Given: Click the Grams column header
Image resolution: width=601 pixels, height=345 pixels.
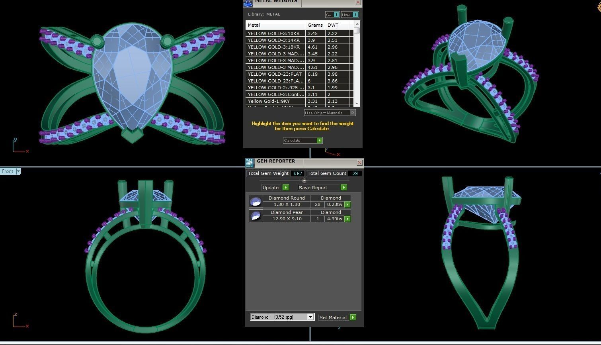Looking at the screenshot, I should tap(315, 25).
